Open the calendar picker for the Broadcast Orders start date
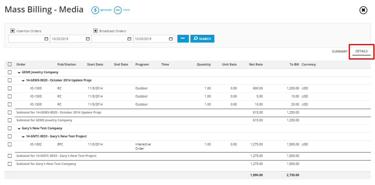This screenshot has width=375, height=185. (129, 39)
